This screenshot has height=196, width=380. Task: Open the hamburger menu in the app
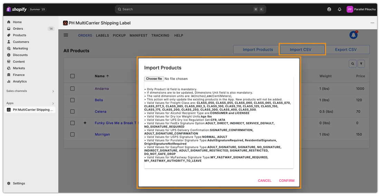click(66, 35)
